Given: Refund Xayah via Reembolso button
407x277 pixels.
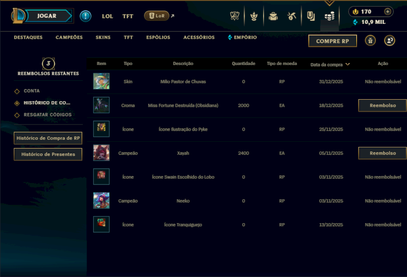Looking at the screenshot, I should point(383,153).
